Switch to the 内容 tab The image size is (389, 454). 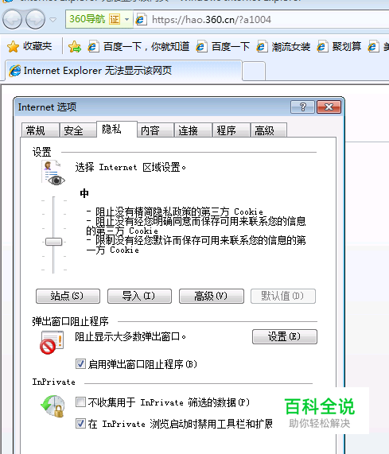point(155,130)
